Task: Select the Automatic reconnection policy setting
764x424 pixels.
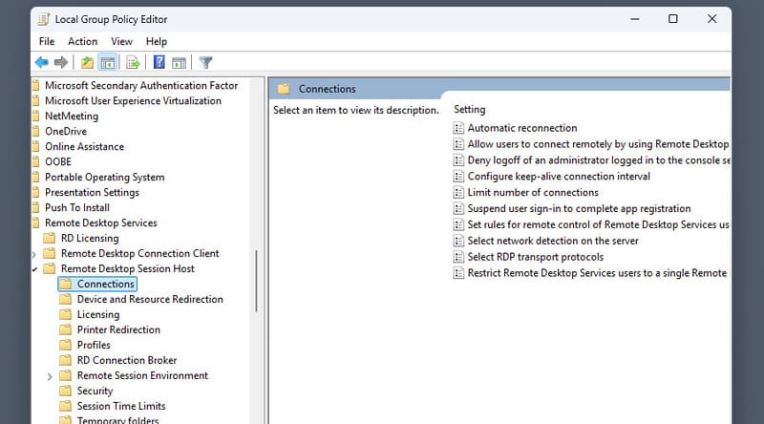Action: [x=521, y=128]
